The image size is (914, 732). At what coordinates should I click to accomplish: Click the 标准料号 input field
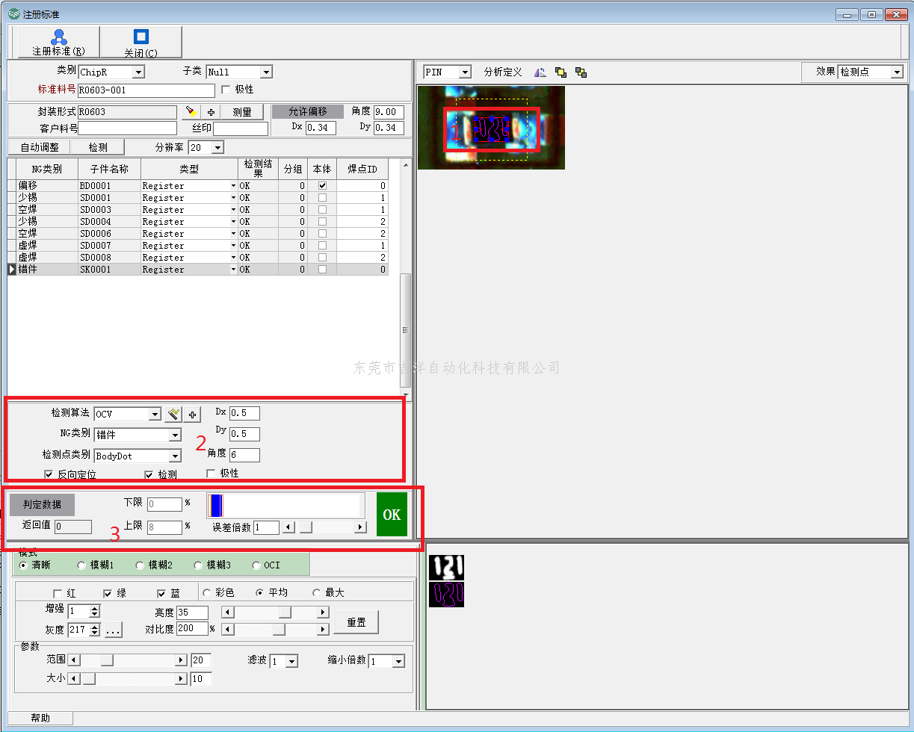click(146, 90)
